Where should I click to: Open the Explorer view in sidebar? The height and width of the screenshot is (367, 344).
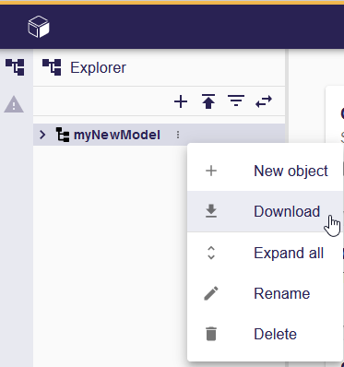click(15, 67)
